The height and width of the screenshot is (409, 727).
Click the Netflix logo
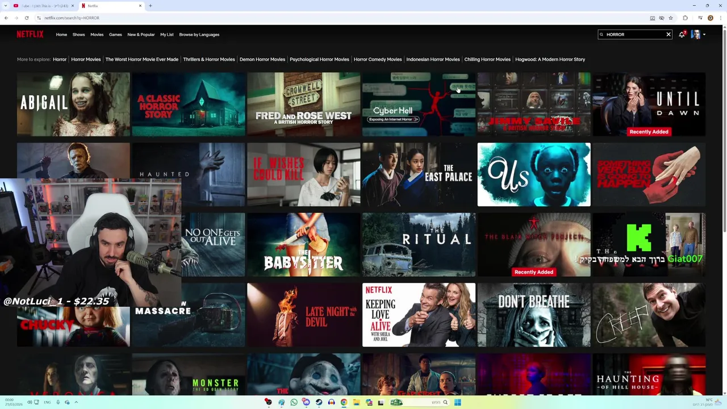coord(30,34)
